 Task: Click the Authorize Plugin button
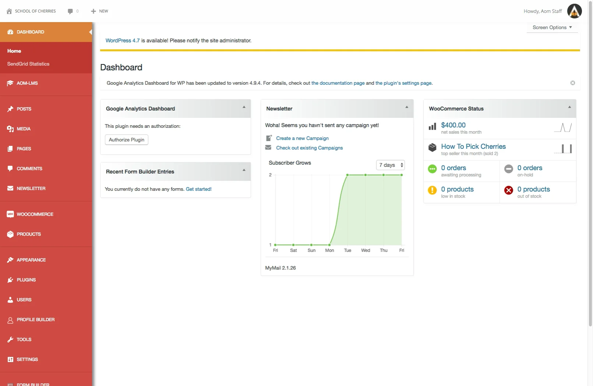tap(126, 140)
